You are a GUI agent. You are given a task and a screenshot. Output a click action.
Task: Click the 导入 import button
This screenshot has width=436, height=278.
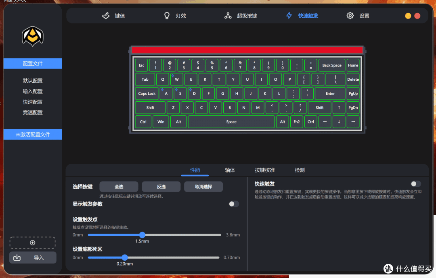pyautogui.click(x=33, y=258)
